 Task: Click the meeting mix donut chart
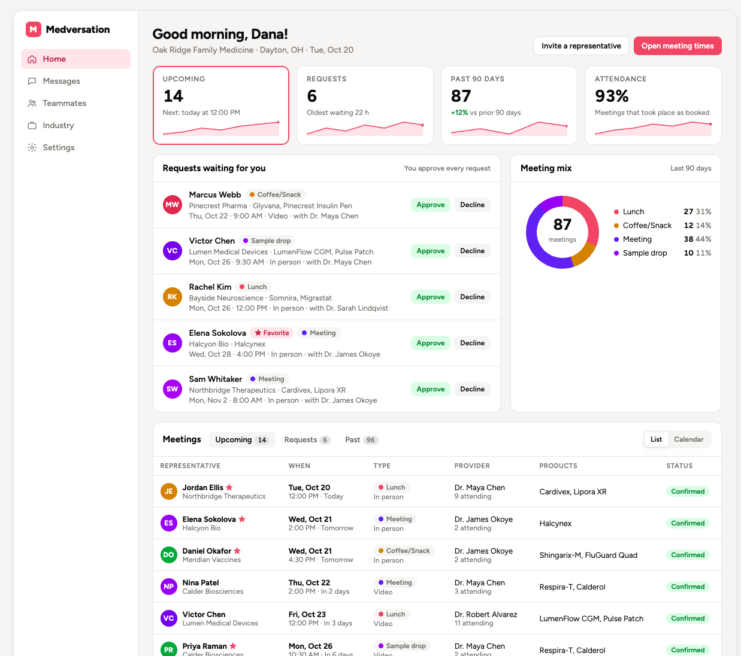[562, 232]
